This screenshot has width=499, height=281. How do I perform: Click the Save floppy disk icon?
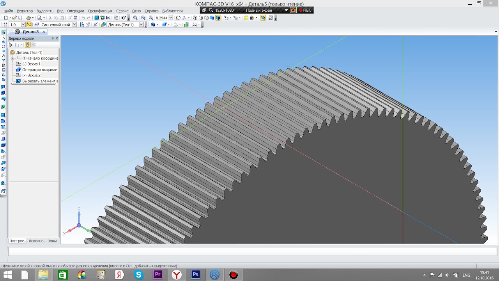coord(20,18)
